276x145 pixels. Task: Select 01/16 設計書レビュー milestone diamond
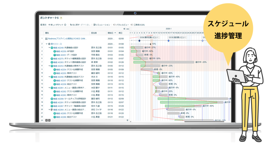(168, 41)
